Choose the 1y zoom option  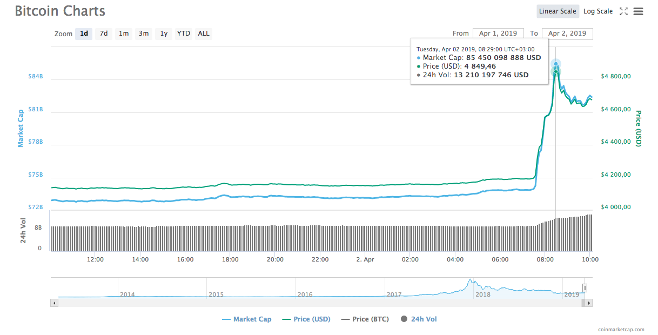pyautogui.click(x=164, y=33)
